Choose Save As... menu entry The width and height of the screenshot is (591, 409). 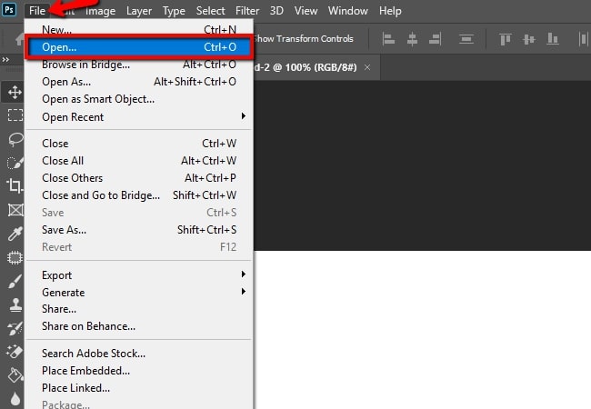point(139,230)
